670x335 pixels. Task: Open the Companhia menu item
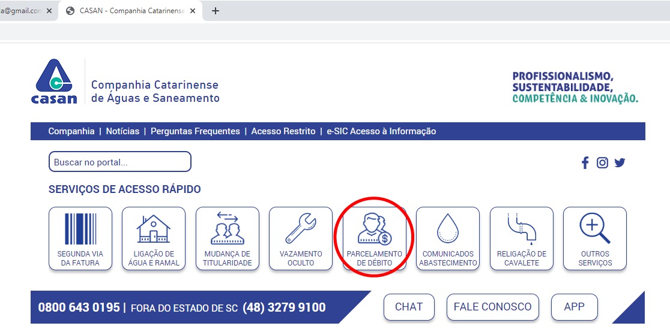[71, 131]
